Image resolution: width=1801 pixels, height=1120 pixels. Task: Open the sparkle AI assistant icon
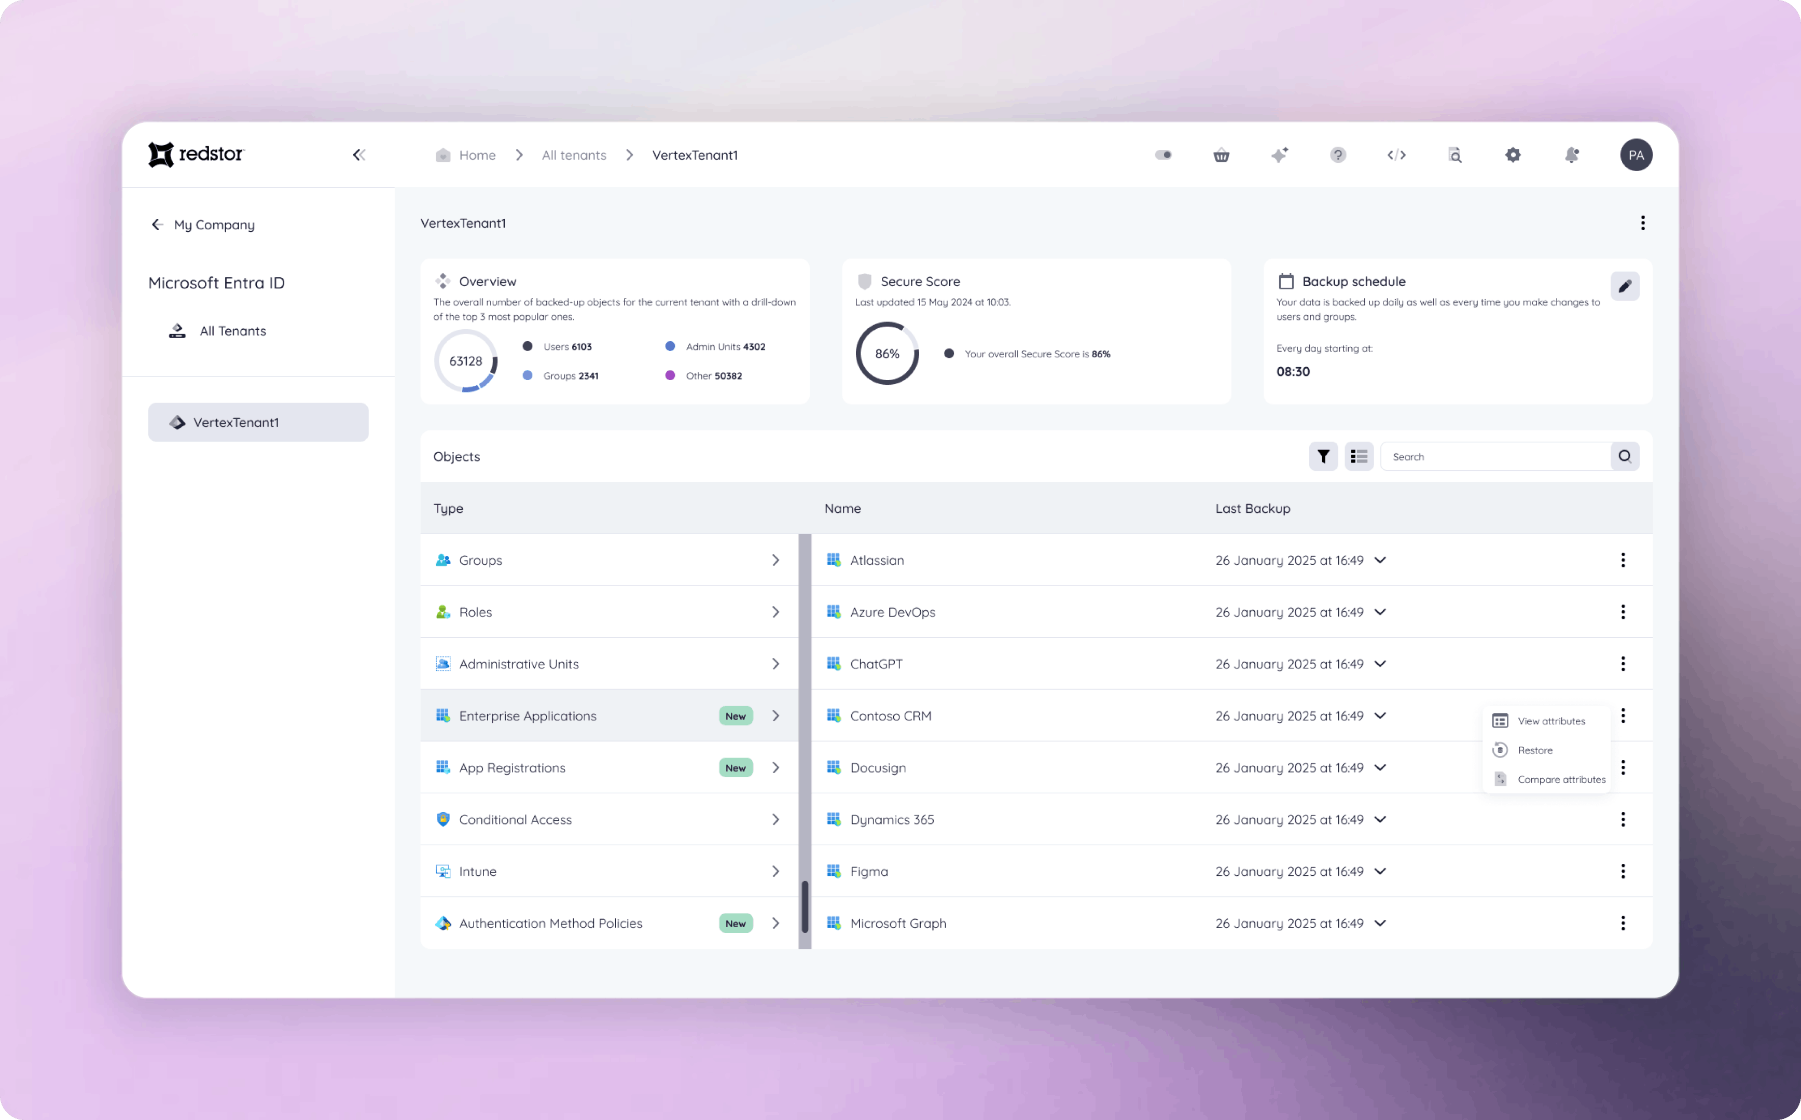click(1280, 155)
